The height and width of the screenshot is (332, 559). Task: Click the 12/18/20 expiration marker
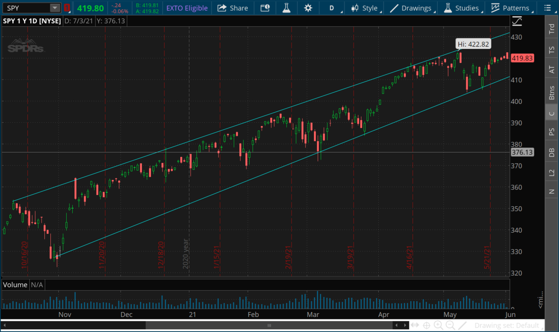click(x=161, y=254)
